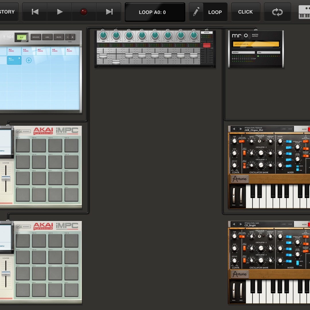Hit the red record button
The width and height of the screenshot is (310, 310).
point(84,12)
